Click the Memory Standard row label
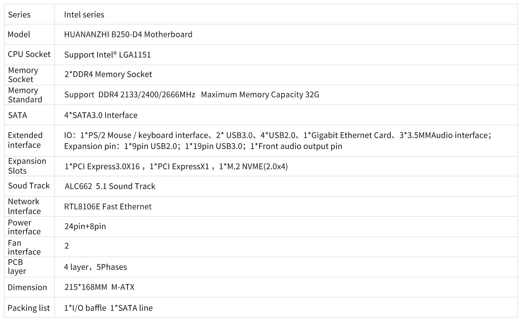The width and height of the screenshot is (523, 322). [x=25, y=95]
